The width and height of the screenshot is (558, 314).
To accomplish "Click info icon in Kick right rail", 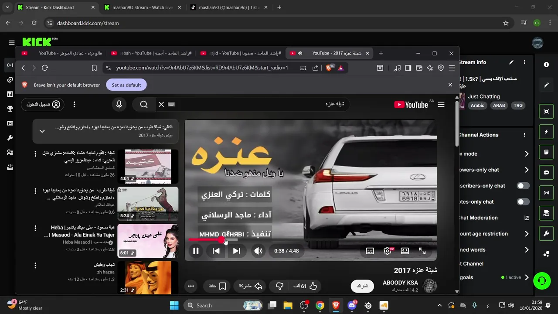I will [546, 65].
